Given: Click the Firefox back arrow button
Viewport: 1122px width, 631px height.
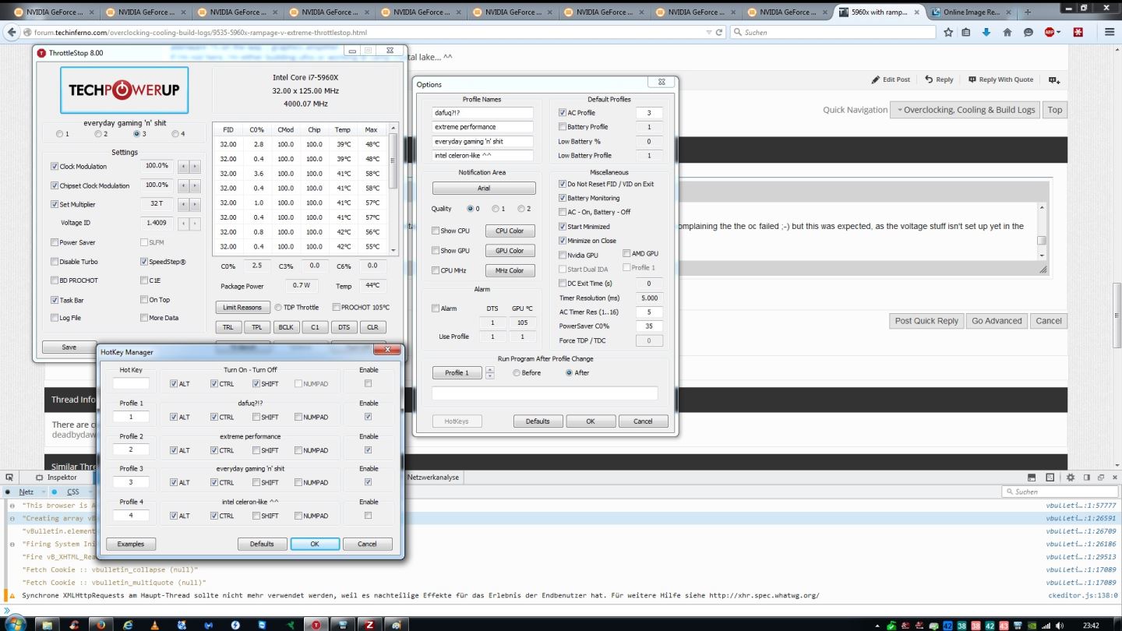Looking at the screenshot, I should point(11,32).
